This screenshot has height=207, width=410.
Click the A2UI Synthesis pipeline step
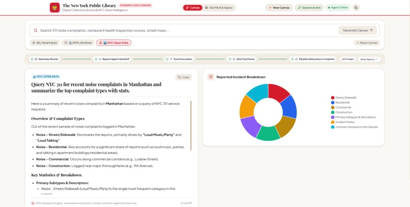242,59
